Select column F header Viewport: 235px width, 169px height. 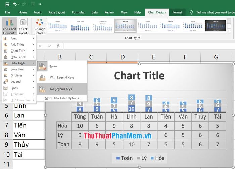coord(185,57)
